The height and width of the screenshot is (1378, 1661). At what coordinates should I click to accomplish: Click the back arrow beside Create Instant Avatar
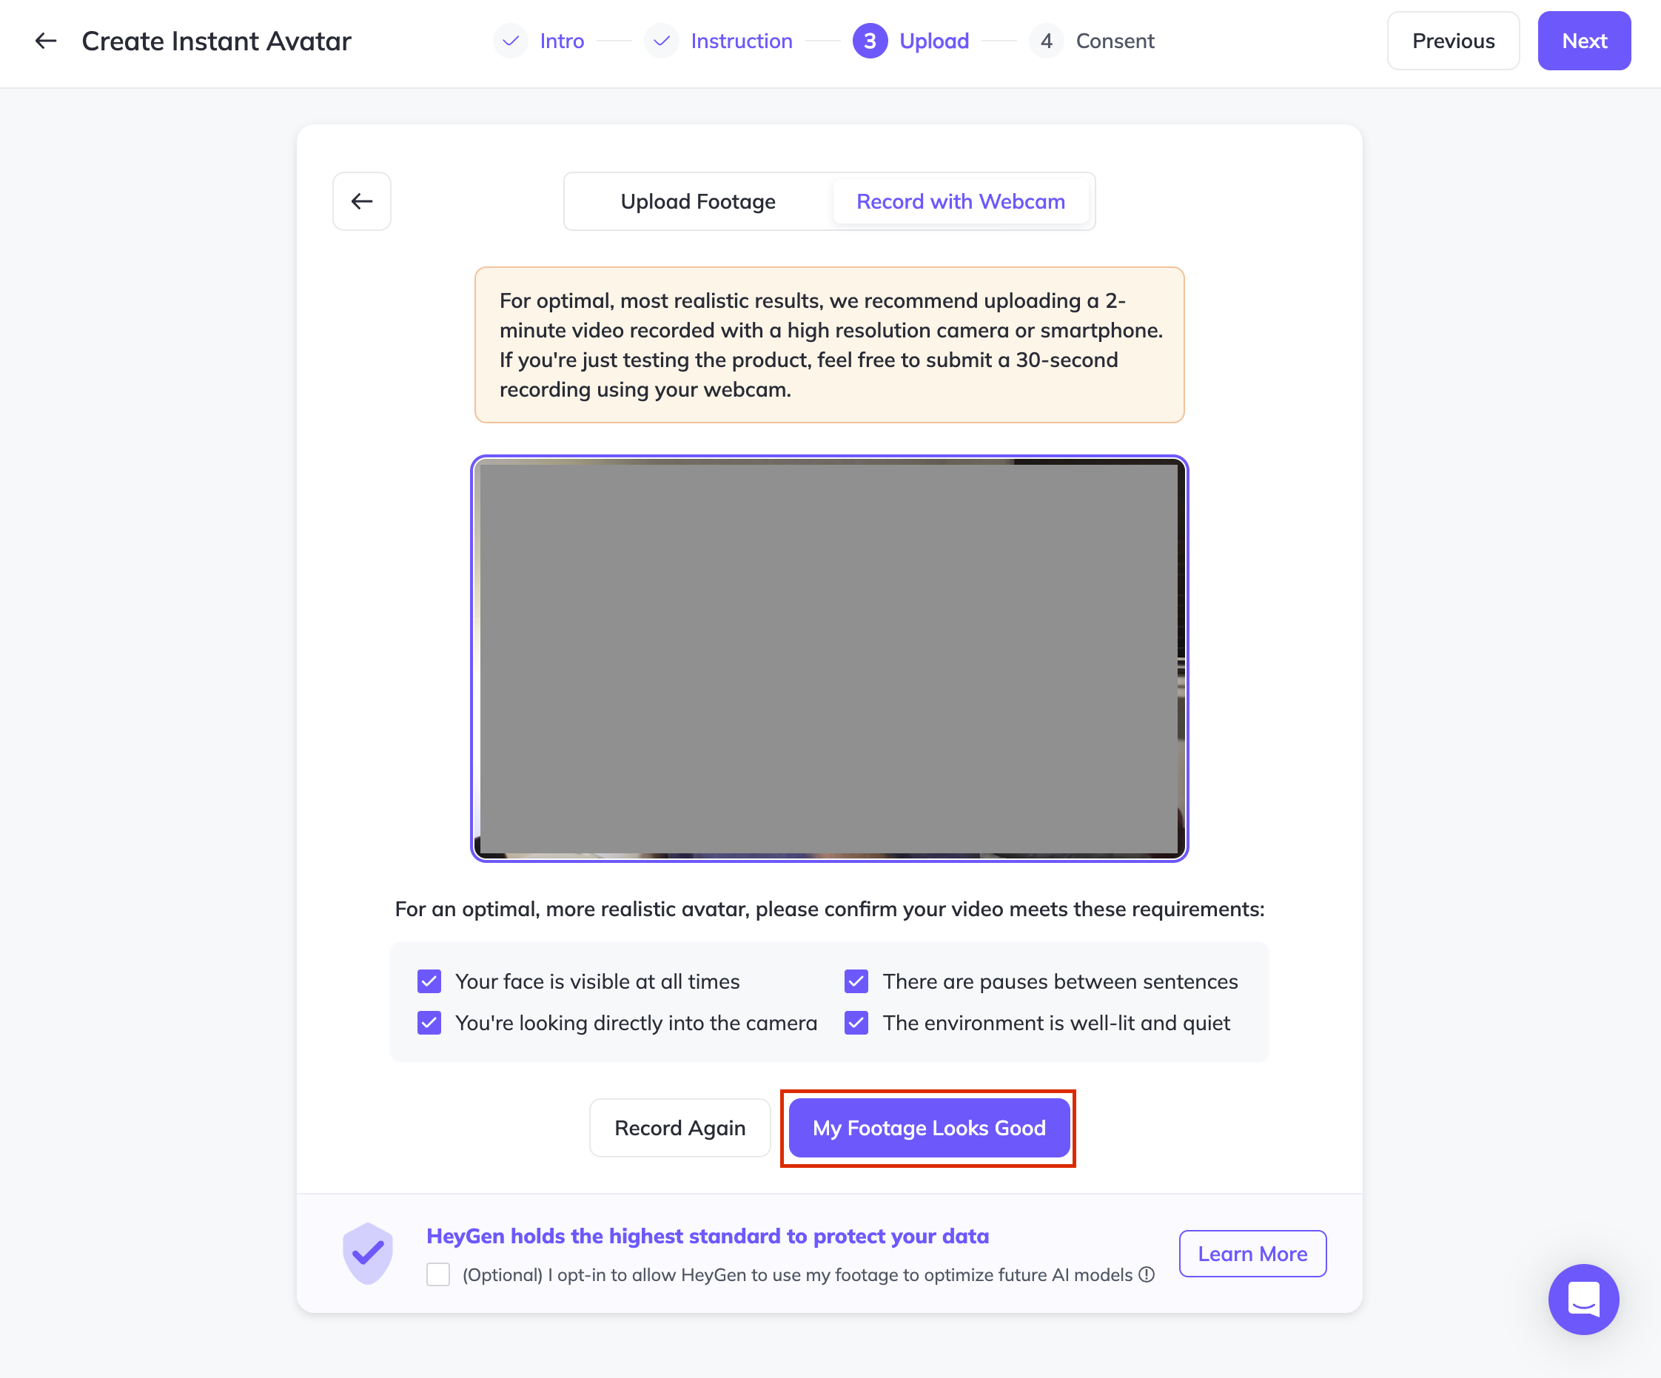click(46, 40)
